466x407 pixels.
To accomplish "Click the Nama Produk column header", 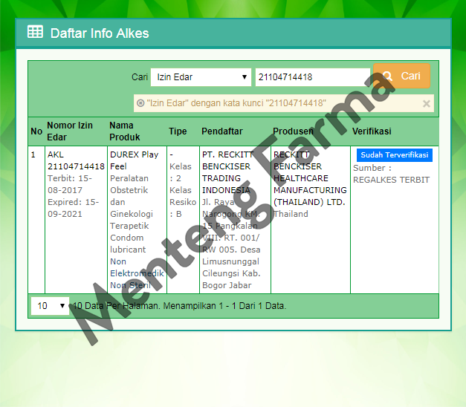I will pos(125,131).
